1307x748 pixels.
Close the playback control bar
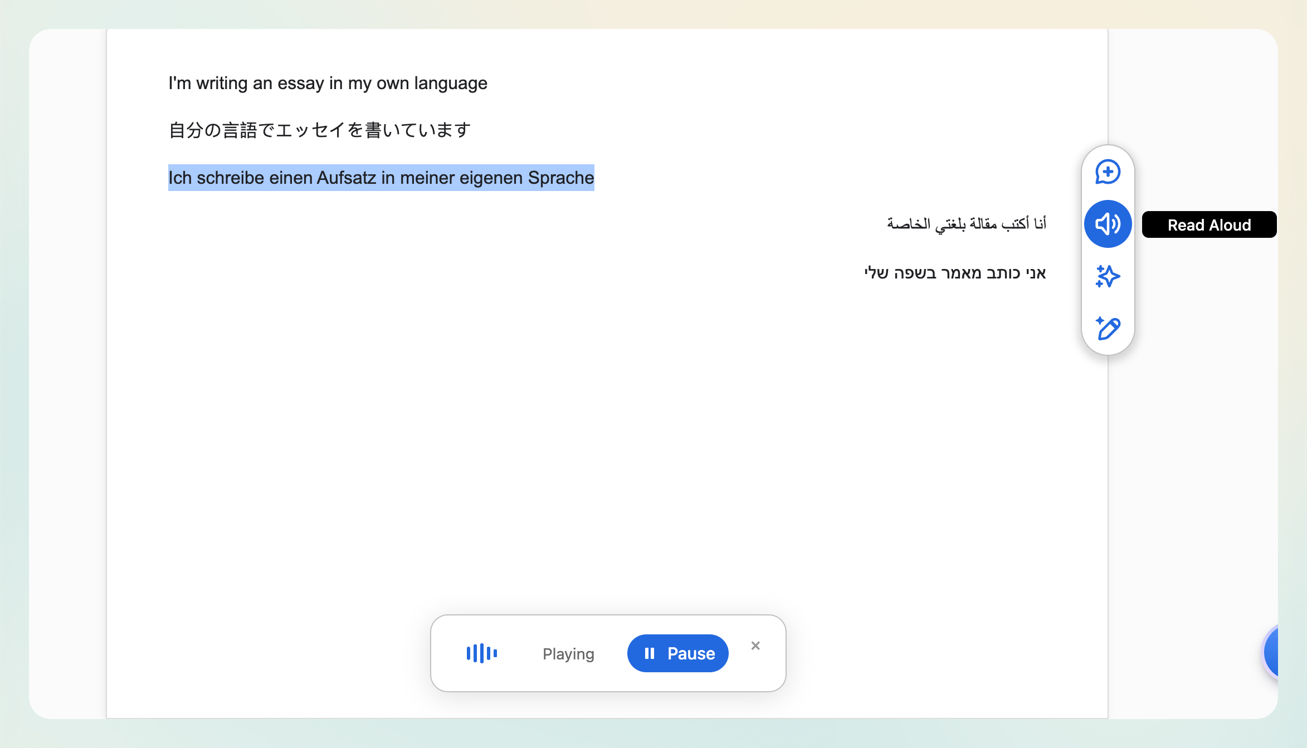[755, 646]
